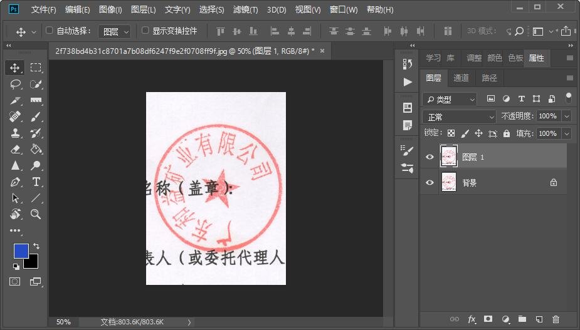Enable the 显示变换控件 checkbox
The width and height of the screenshot is (580, 330).
pos(145,30)
